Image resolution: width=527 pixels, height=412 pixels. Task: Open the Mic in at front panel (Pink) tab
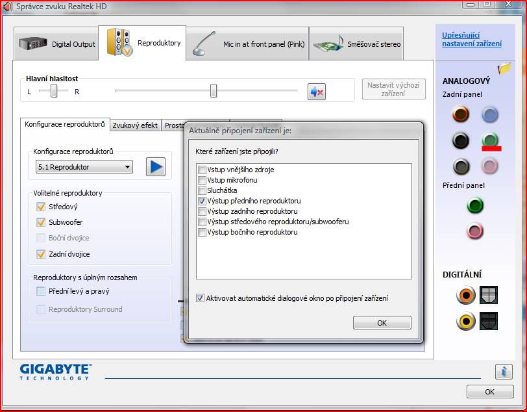coord(247,44)
